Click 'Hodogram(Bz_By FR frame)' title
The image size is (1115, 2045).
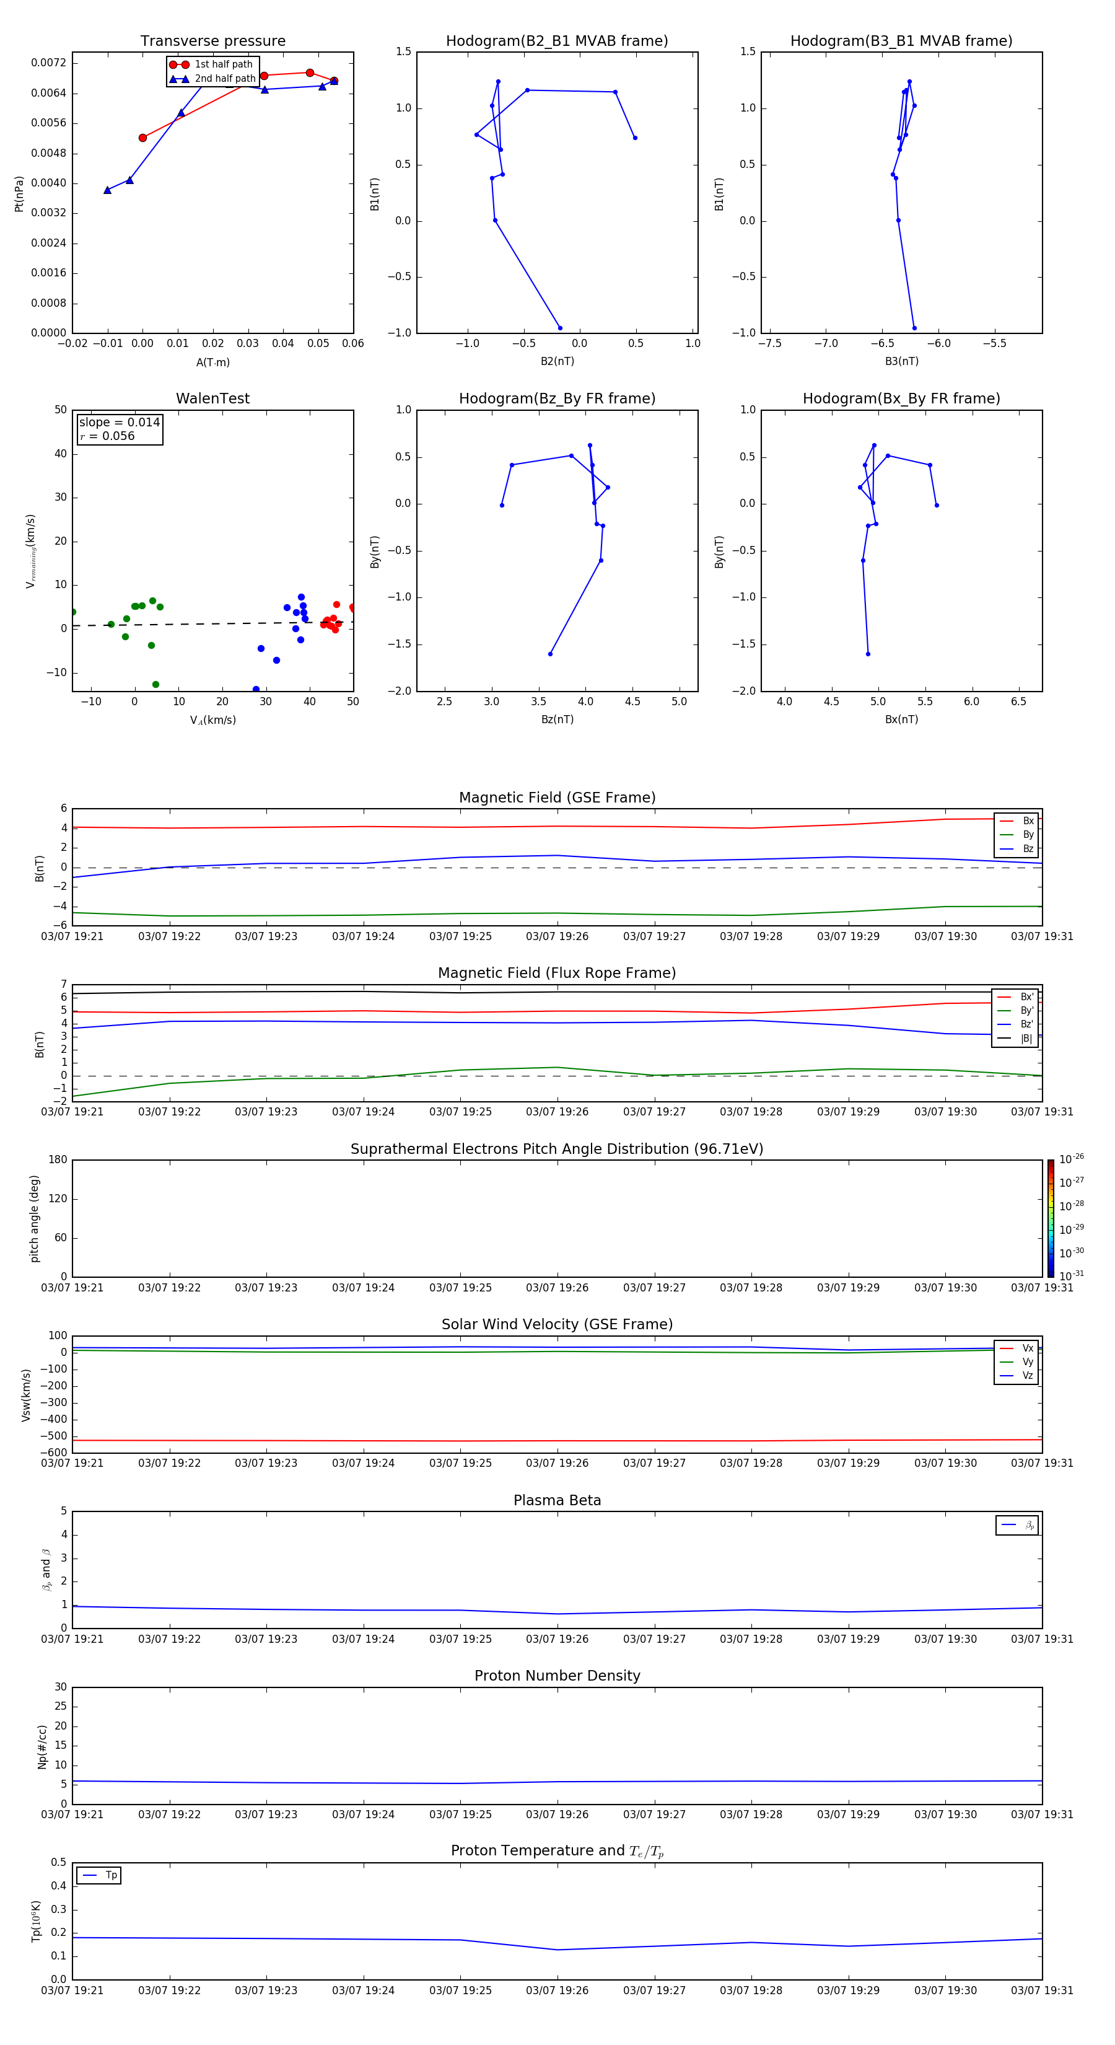coord(557,398)
